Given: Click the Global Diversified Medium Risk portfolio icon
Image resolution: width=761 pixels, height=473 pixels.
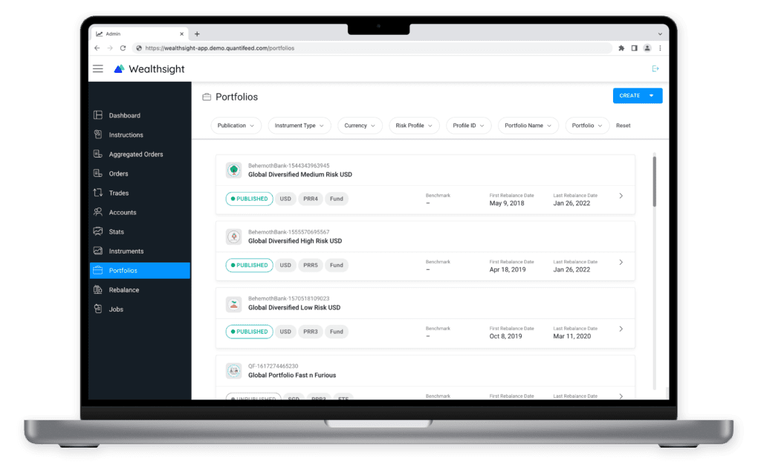Looking at the screenshot, I should pos(234,170).
